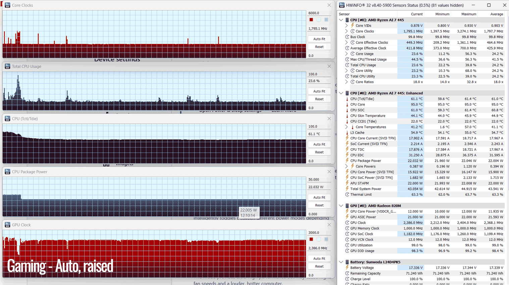Click the clock icon of GPU Utilization row
Image resolution: width=509 pixels, height=285 pixels.
[x=347, y=245]
